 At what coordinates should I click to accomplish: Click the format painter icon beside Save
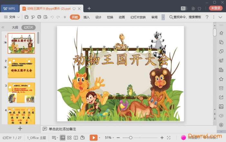coord(33,17)
